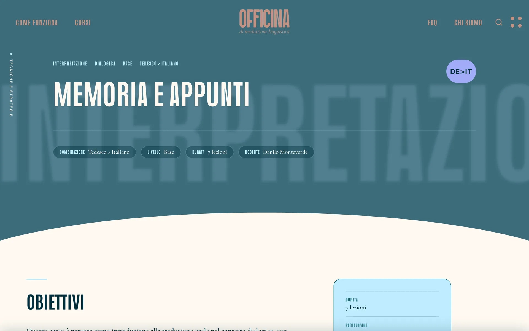Click the Base breadcrumb tag

pos(128,63)
